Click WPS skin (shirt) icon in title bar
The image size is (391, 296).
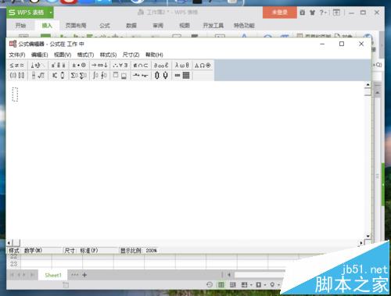(x=312, y=12)
